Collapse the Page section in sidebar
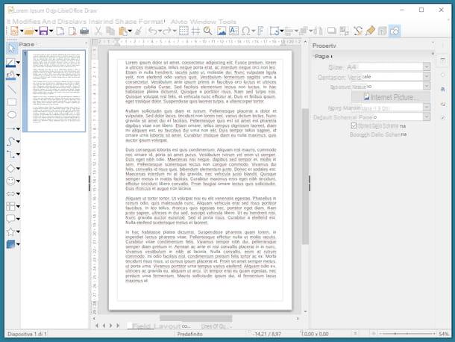 click(x=323, y=56)
